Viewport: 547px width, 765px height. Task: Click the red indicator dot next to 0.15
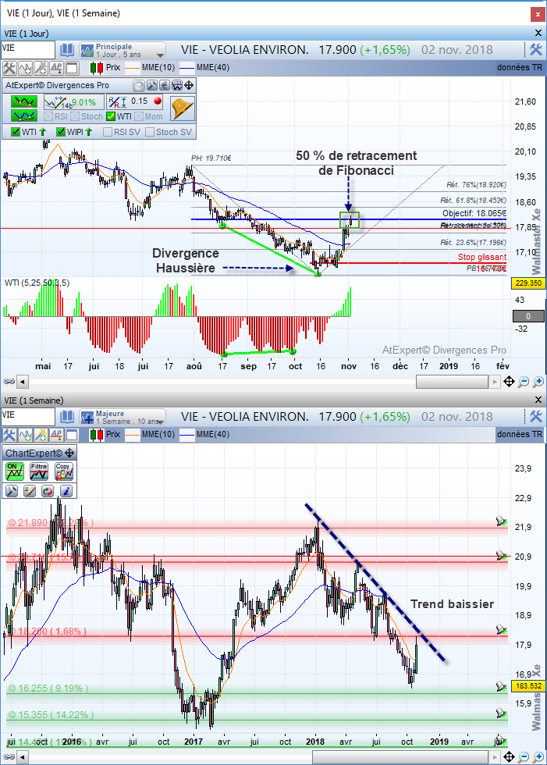point(158,101)
